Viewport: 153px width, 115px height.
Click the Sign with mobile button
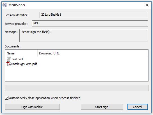point(32,107)
